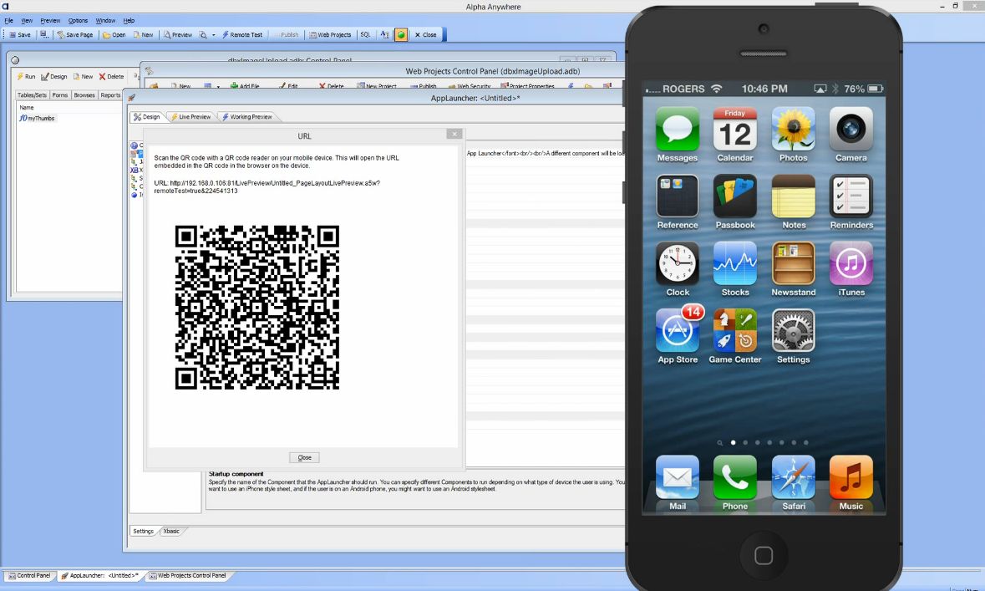985x591 pixels.
Task: Open Settings app on iPhone
Action: coord(794,336)
